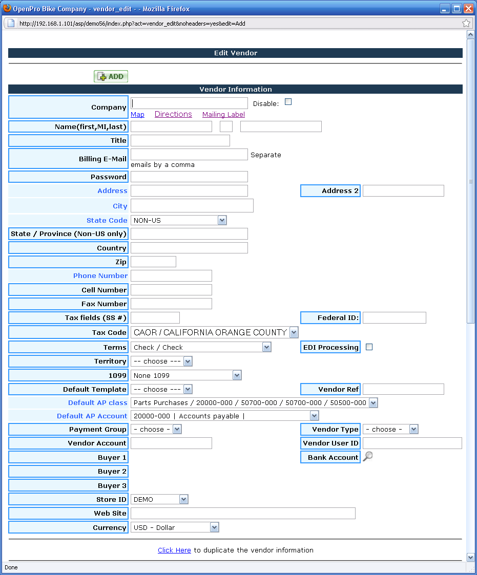
Task: Click the Firefox logo in title bar
Action: (7, 8)
